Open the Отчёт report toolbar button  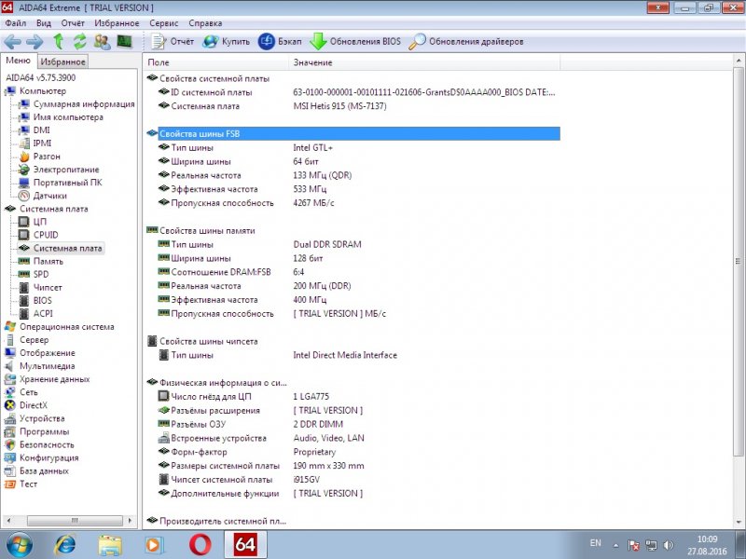173,42
